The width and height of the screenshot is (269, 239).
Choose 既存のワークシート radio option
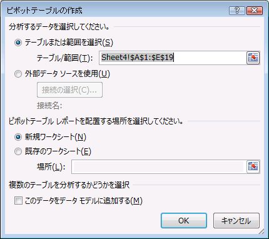coord(18,151)
